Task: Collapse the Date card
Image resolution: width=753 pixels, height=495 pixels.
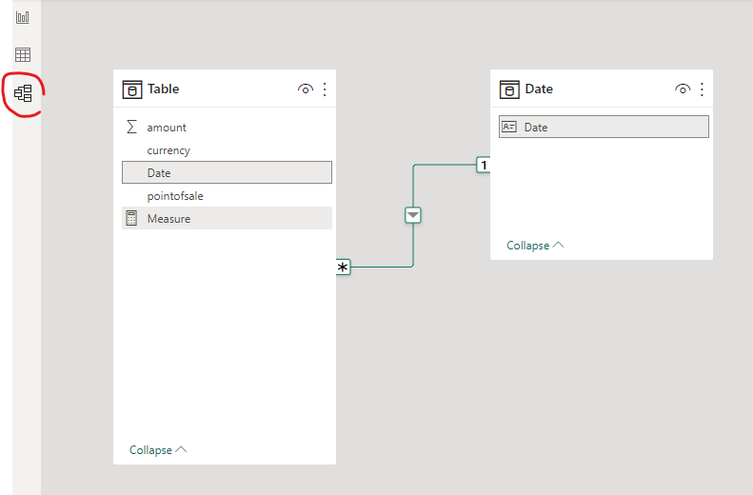Action: coord(535,246)
